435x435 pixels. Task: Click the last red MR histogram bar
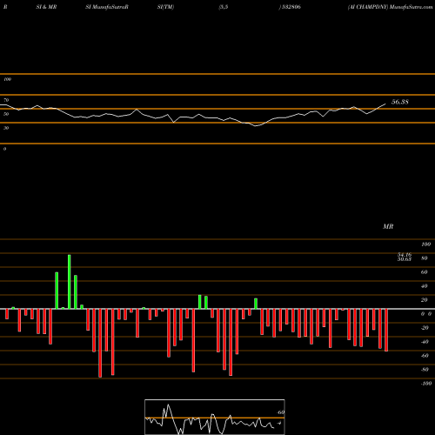386,331
